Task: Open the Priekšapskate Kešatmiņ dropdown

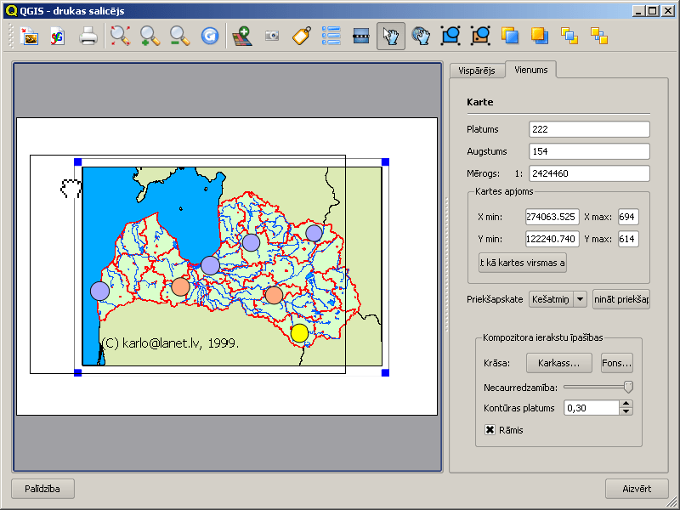Action: click(558, 299)
